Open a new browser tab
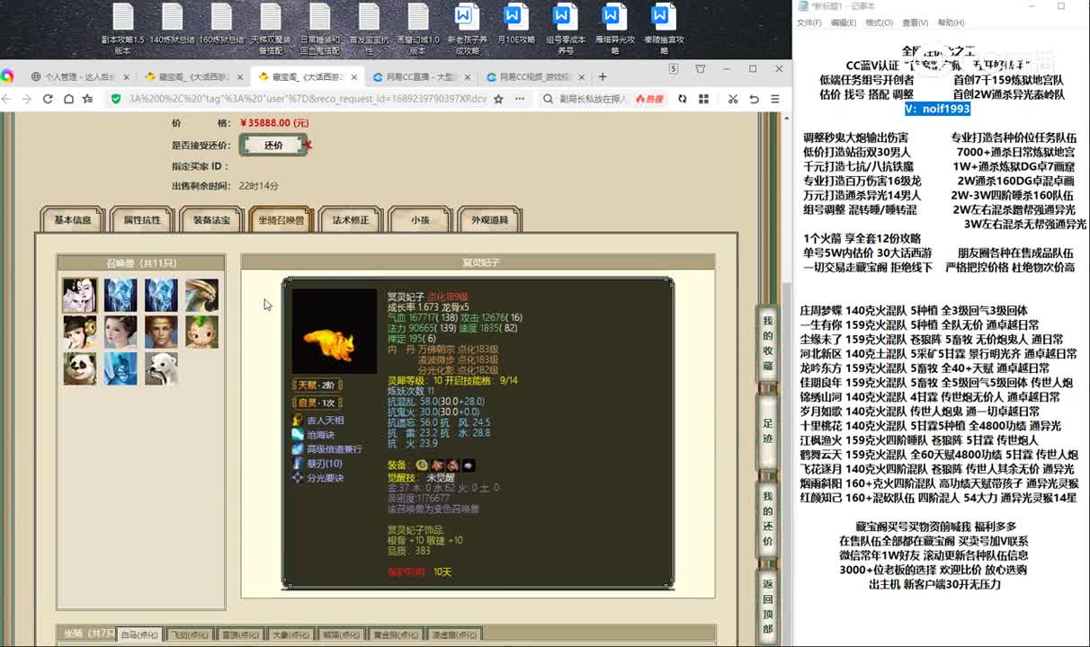This screenshot has height=647, width=1090. (x=603, y=77)
